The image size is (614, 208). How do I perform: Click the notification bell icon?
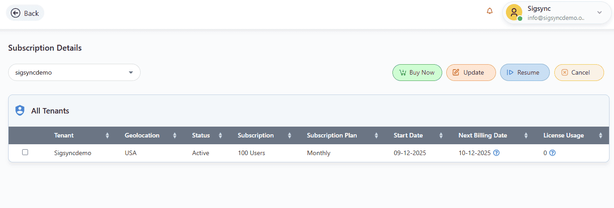[x=490, y=11]
